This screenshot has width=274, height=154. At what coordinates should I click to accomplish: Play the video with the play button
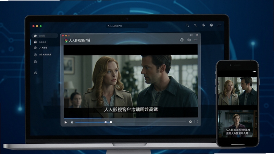tap(66, 123)
